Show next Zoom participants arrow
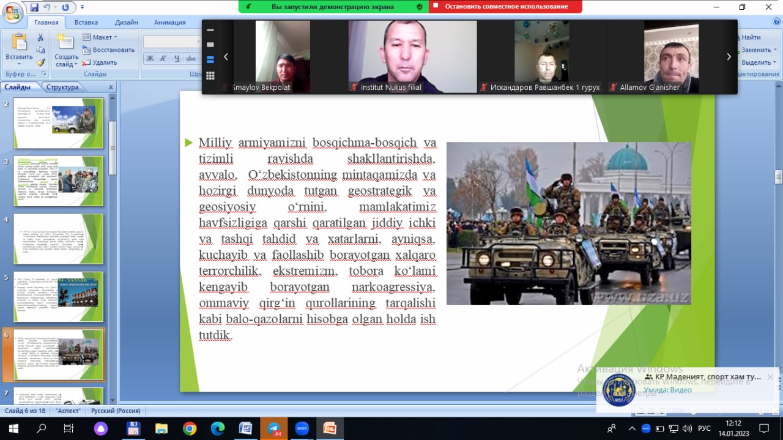The width and height of the screenshot is (783, 440). pos(729,57)
